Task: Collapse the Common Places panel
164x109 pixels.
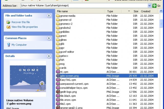Action: (49, 38)
